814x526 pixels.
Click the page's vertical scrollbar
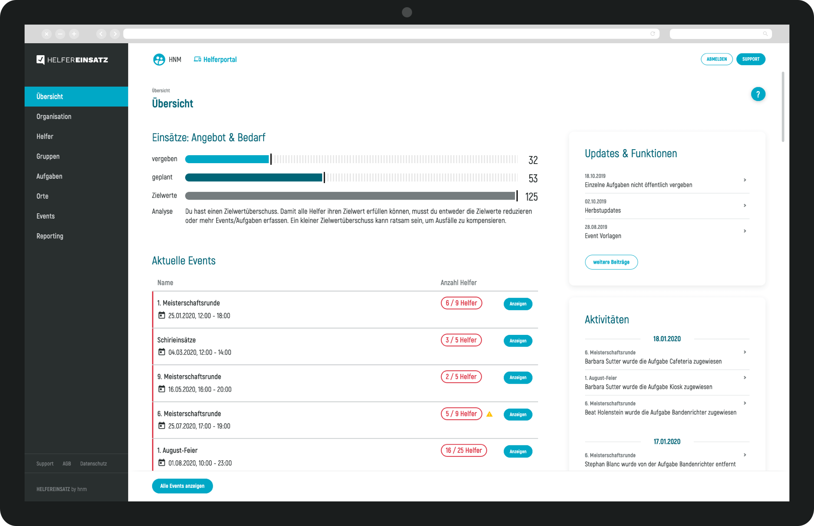click(783, 107)
